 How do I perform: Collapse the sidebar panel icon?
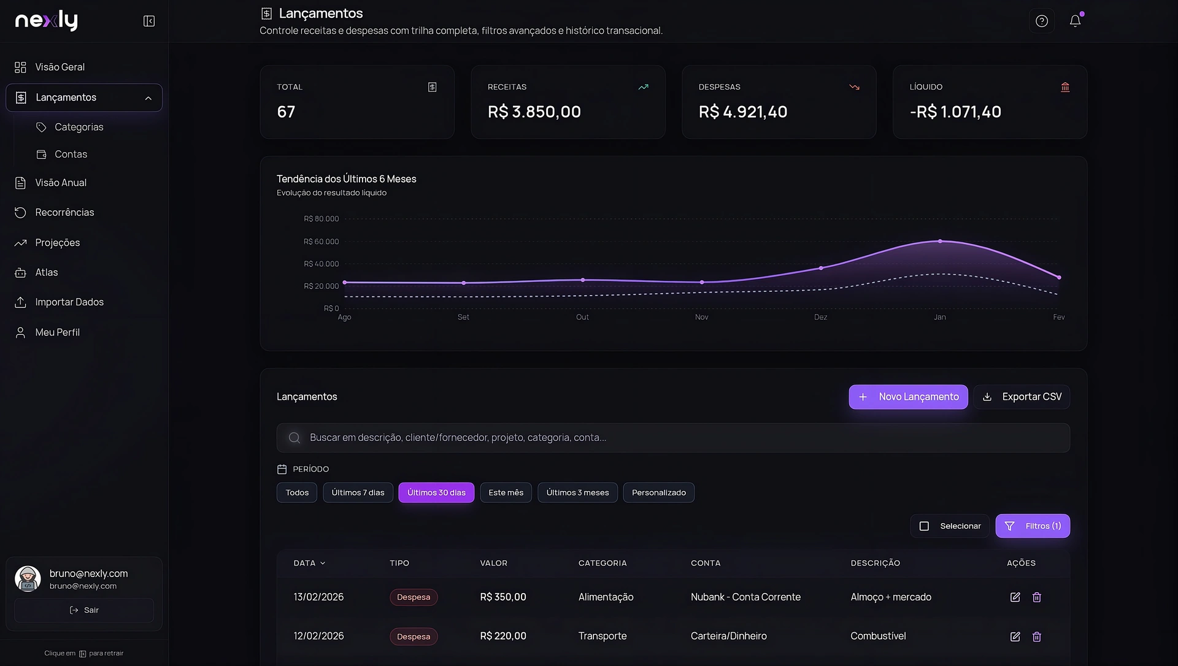click(149, 21)
